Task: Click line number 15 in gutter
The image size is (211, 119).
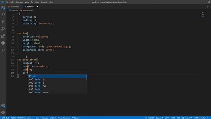Action: click(x=13, y=59)
